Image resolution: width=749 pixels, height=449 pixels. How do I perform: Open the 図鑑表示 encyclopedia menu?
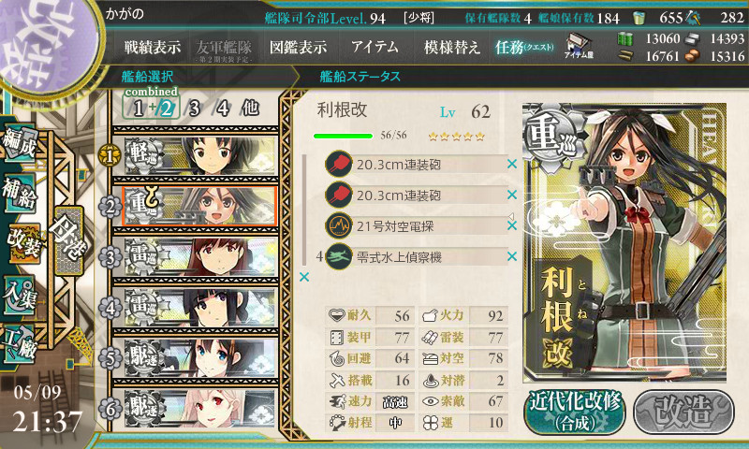[298, 47]
